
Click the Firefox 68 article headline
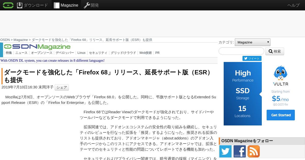109,76
